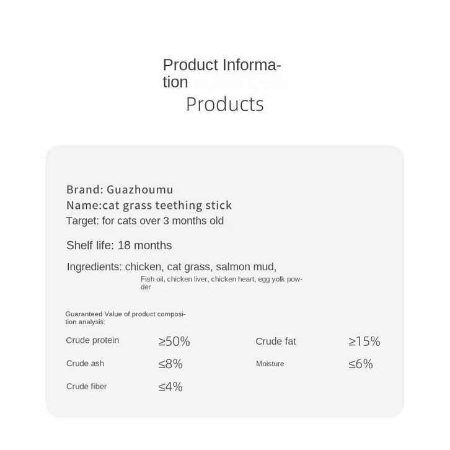Click the Crude fat label
Viewport: 450px width, 450px height.
275,342
